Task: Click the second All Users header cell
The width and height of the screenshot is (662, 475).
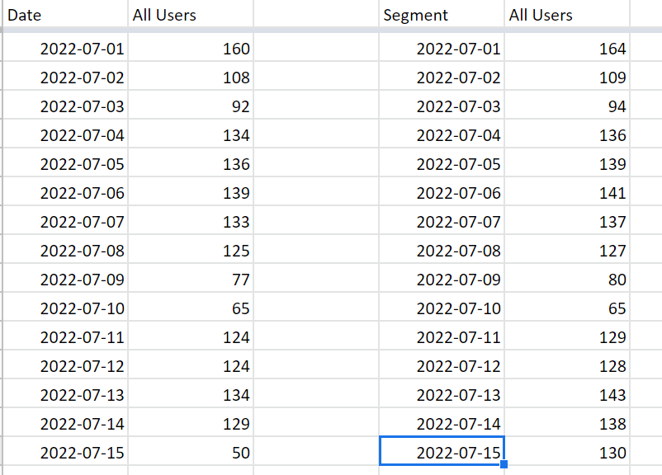Action: pos(567,15)
